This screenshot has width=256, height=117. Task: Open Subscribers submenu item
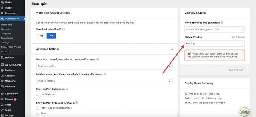pos(7,38)
